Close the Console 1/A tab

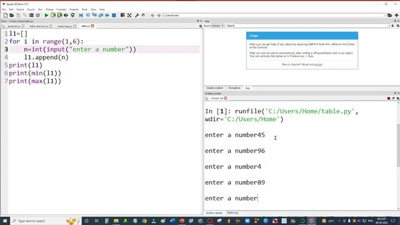[226, 98]
